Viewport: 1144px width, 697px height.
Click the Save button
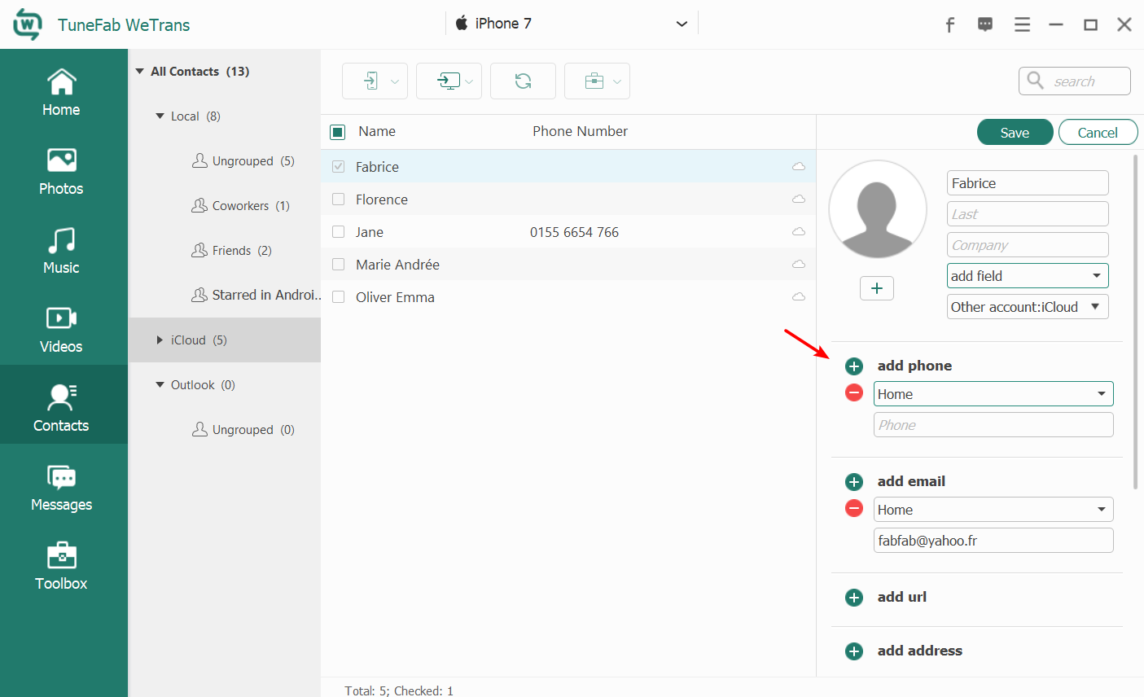[x=1015, y=133]
